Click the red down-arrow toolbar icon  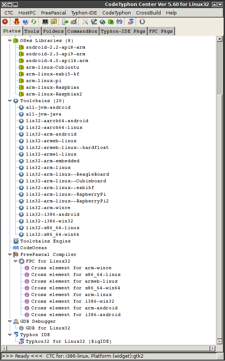(17, 22)
